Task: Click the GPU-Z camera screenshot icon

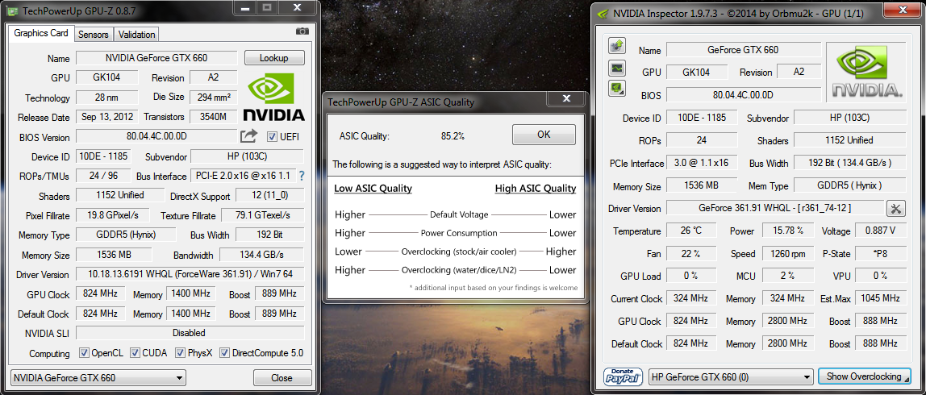Action: 302,31
